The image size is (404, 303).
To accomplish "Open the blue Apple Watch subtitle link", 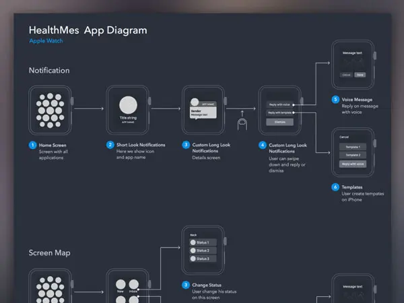I will [x=46, y=40].
